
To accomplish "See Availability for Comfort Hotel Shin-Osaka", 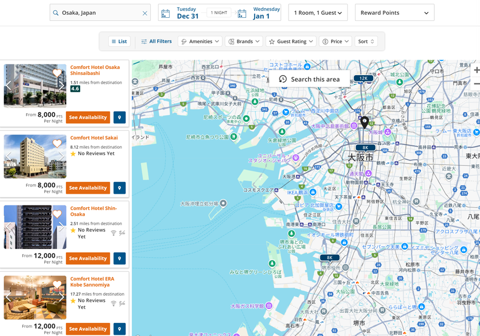I will (x=88, y=258).
